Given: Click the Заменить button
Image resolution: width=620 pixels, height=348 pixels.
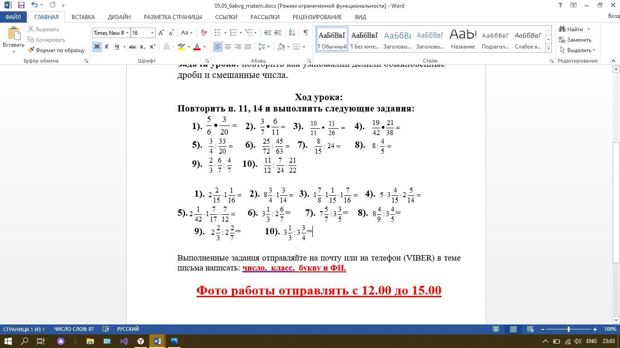Looking at the screenshot, I should (x=575, y=39).
